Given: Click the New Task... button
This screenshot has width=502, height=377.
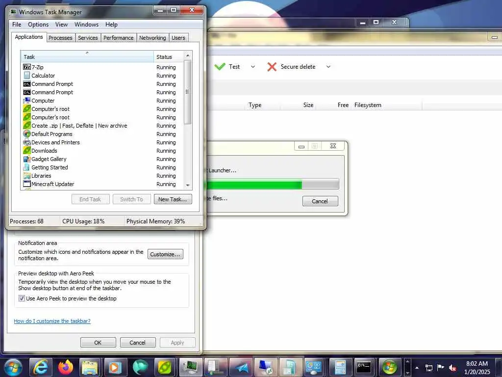Looking at the screenshot, I should click(x=173, y=199).
